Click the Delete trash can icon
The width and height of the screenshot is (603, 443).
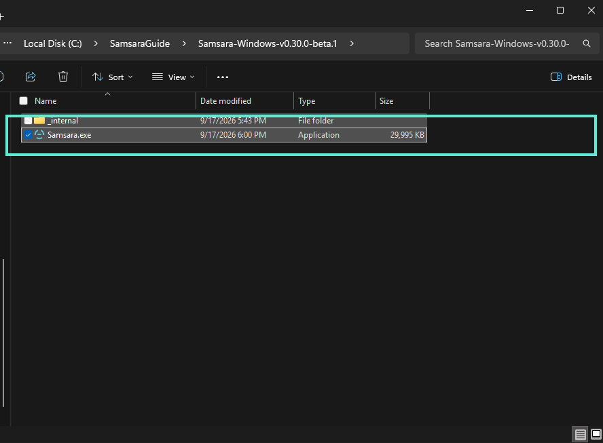[63, 77]
